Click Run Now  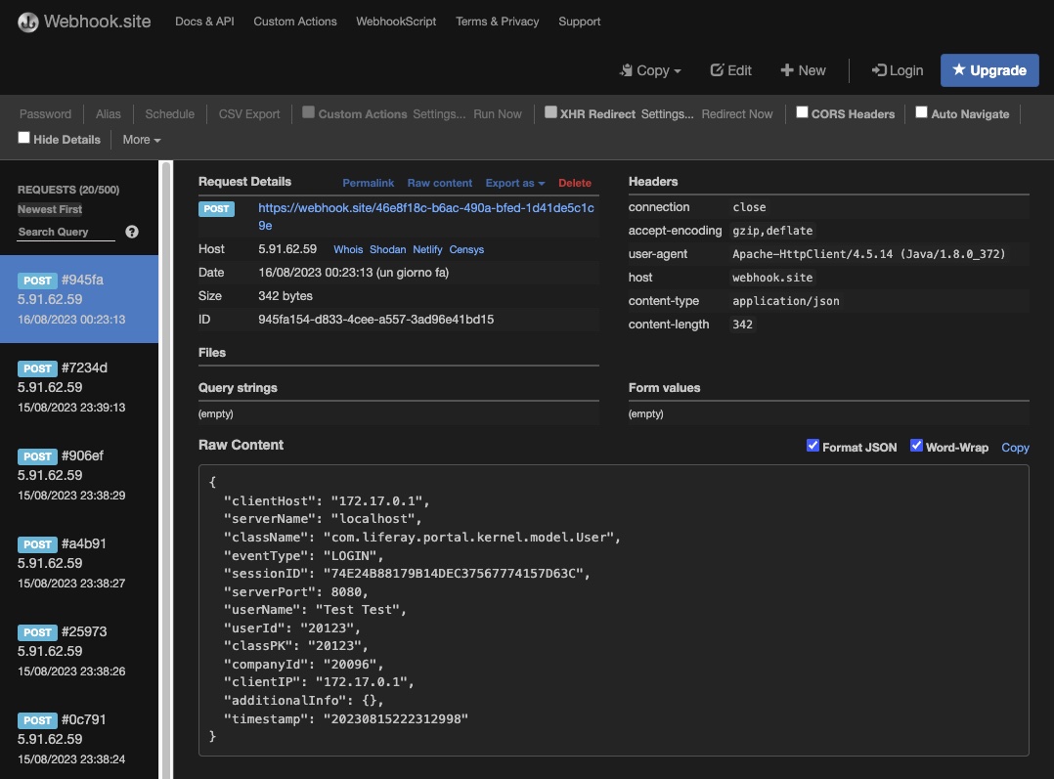click(x=498, y=114)
